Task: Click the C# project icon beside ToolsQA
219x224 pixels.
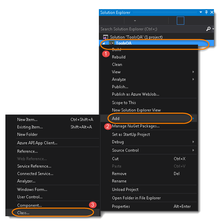Action: 112,43
